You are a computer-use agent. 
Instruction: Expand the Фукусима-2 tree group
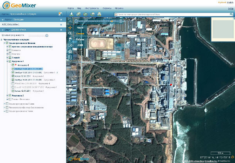[7, 96]
